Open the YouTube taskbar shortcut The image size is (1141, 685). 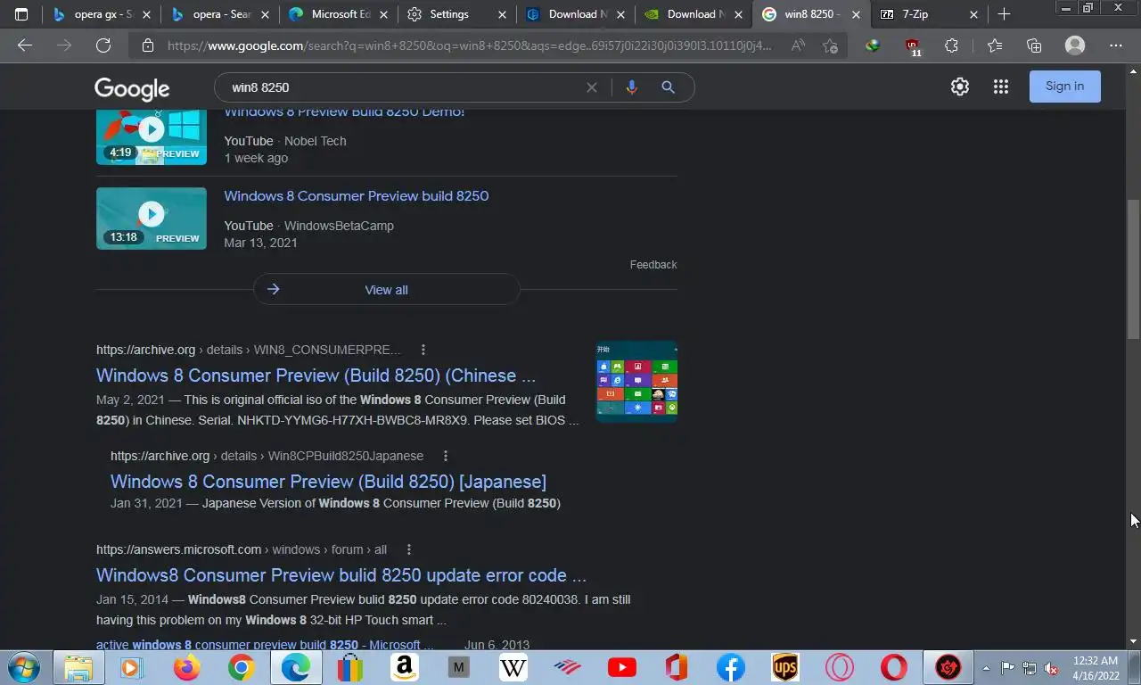click(621, 667)
